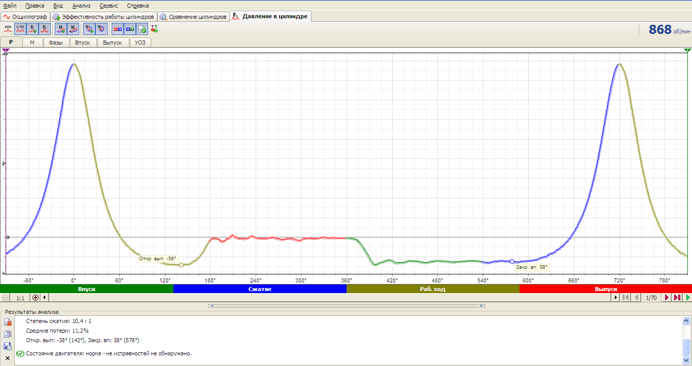Select the Давление в цилиндре tab
692x366 pixels.
point(270,16)
